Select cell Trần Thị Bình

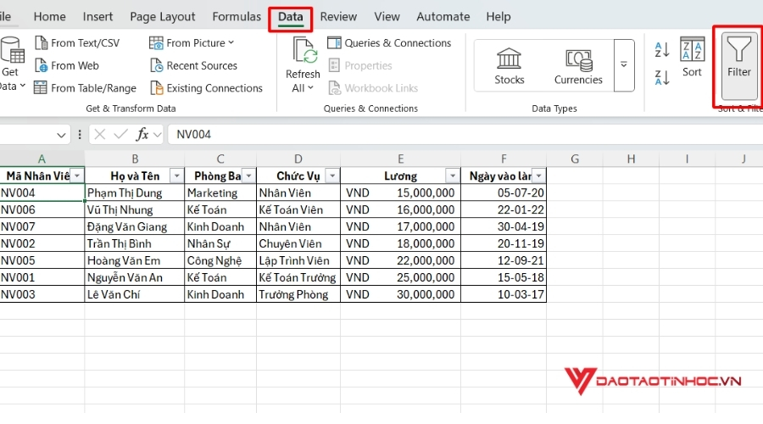point(135,243)
